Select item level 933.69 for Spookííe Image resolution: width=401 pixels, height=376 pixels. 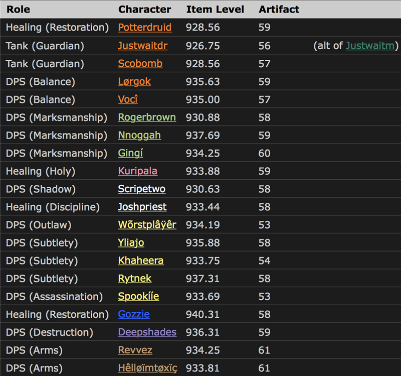click(x=203, y=297)
